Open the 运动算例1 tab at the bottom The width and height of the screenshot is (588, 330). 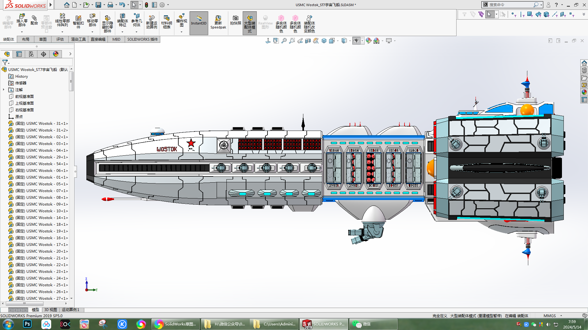click(70, 310)
